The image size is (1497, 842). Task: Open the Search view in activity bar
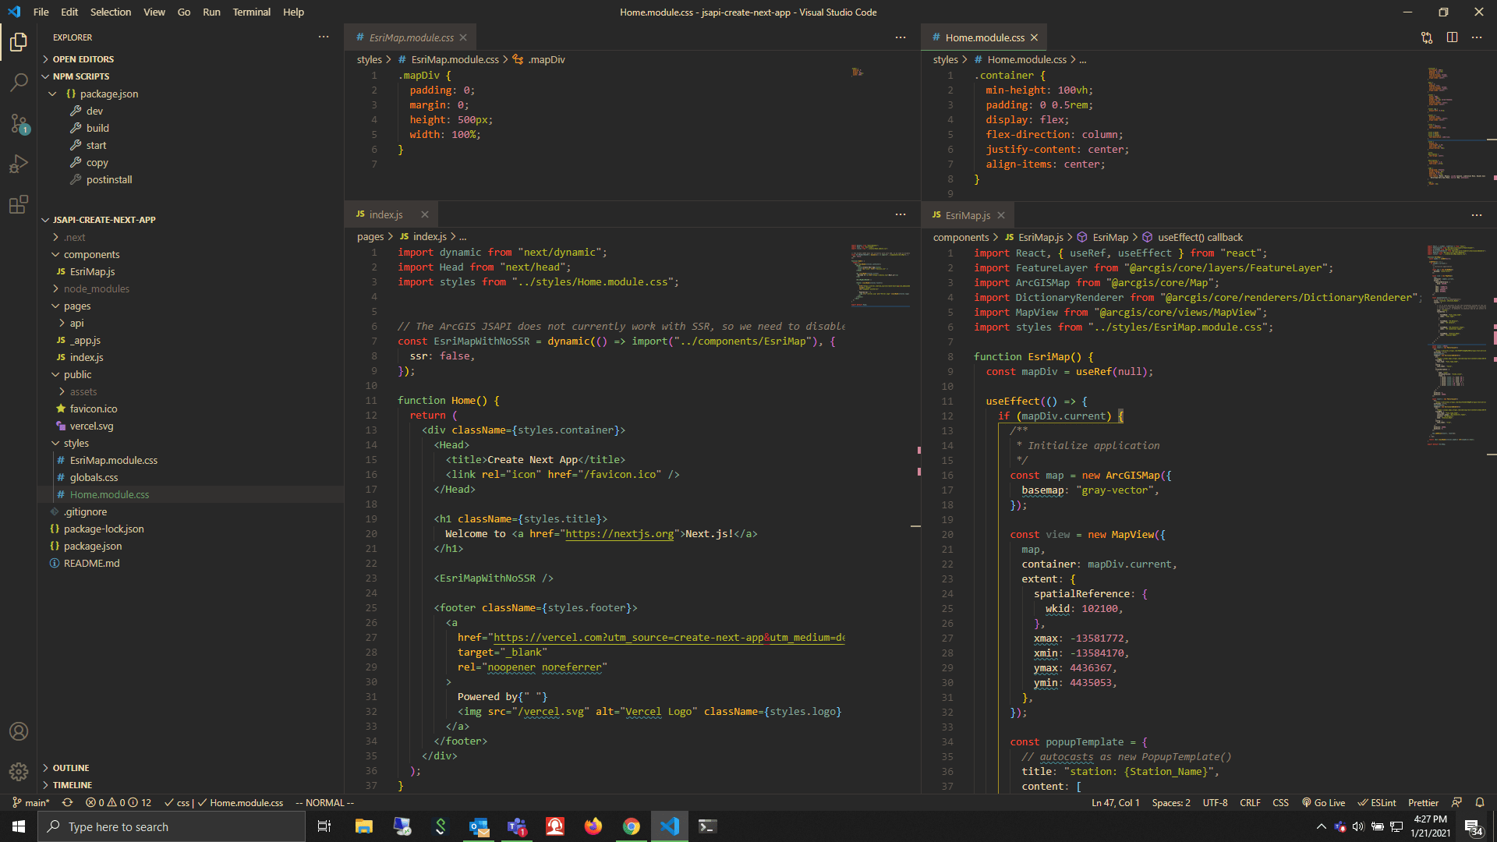click(19, 82)
